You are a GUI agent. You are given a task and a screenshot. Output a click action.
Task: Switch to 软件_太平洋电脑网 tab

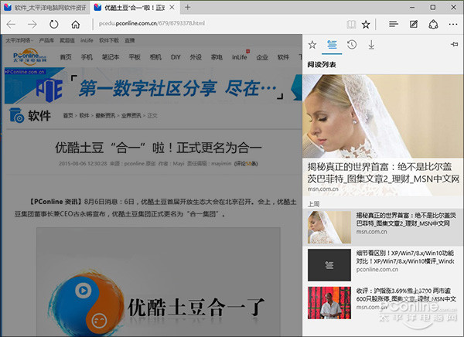(46, 8)
